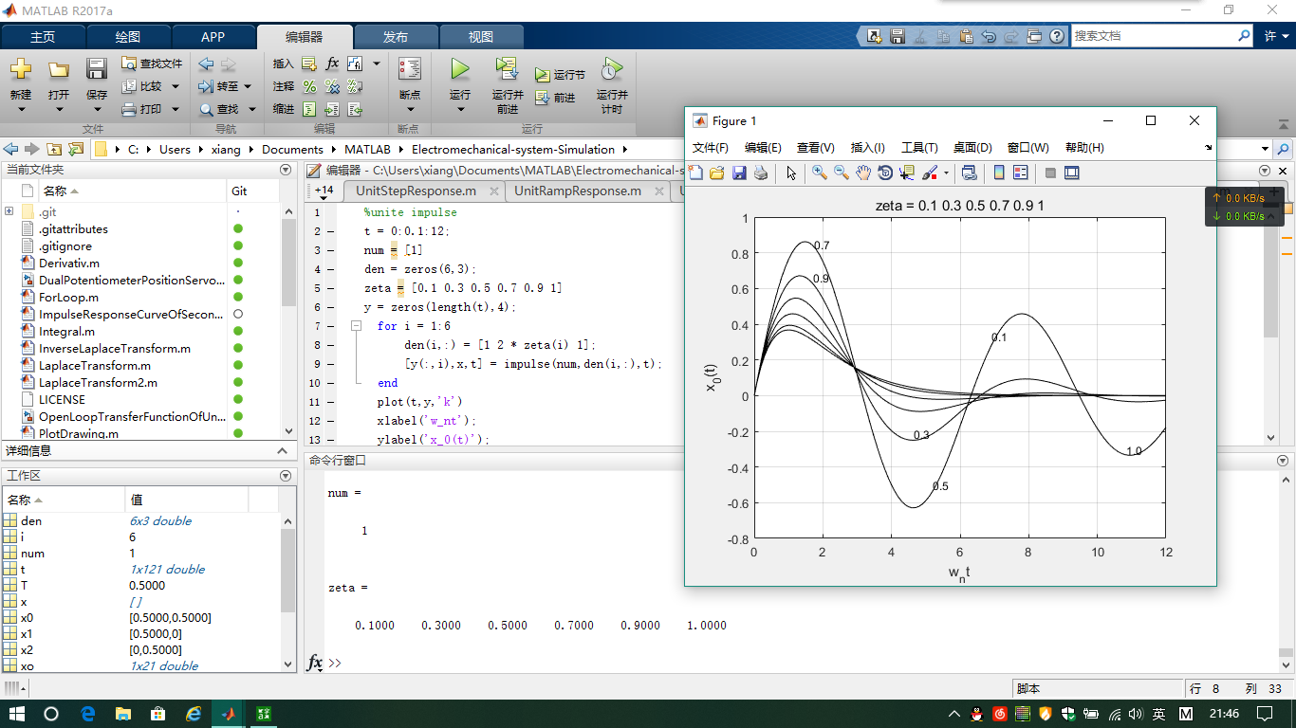Click the hide plot tools icon in Figure 1
This screenshot has height=728, width=1296.
[1050, 173]
